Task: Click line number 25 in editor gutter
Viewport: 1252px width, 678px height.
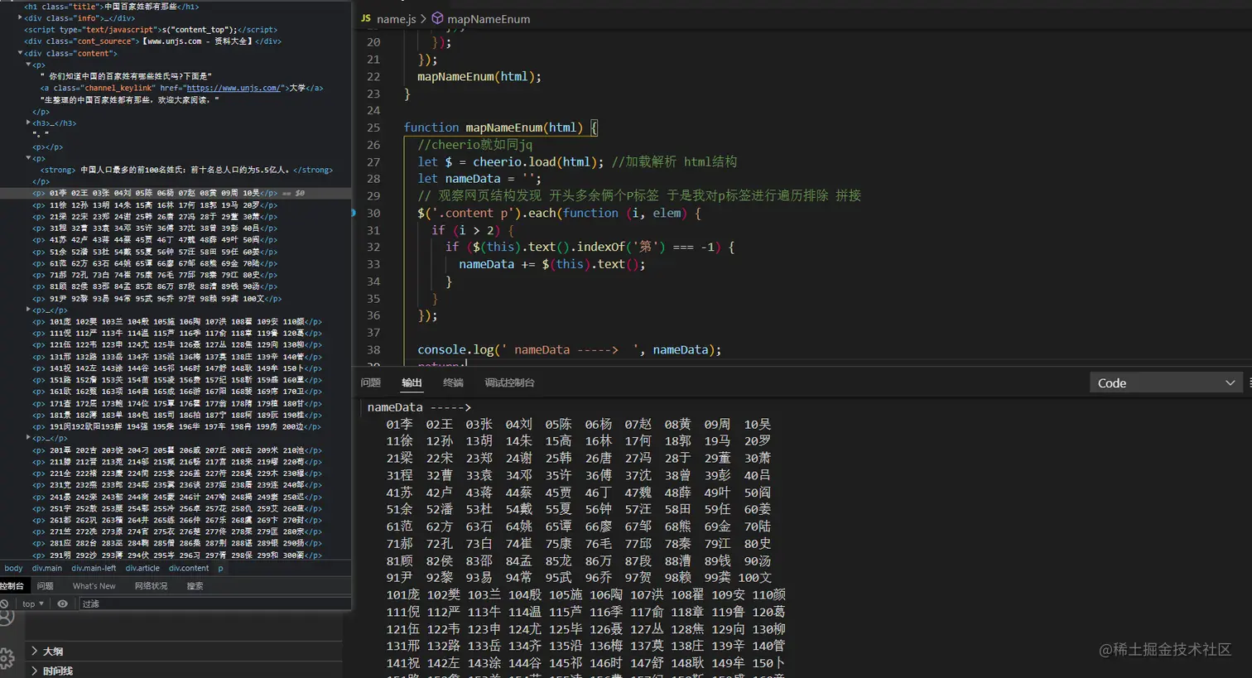Action: click(373, 127)
